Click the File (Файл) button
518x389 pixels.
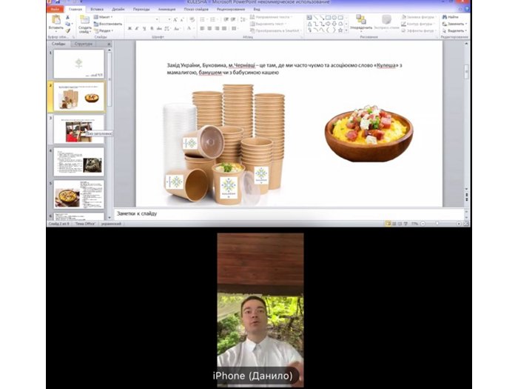55,9
